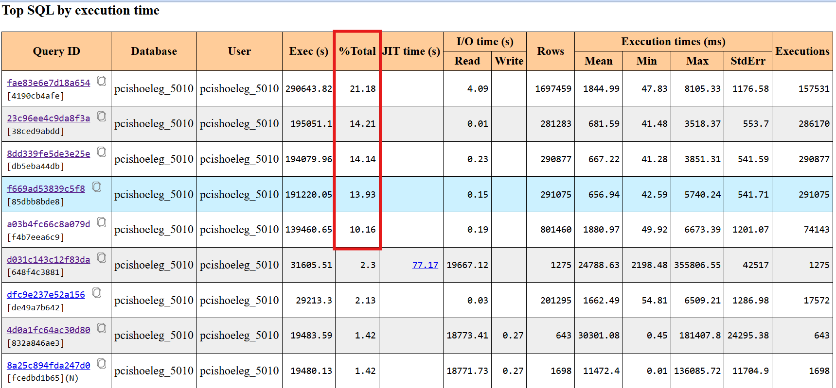Select the I/O read value 19667.12

click(467, 265)
